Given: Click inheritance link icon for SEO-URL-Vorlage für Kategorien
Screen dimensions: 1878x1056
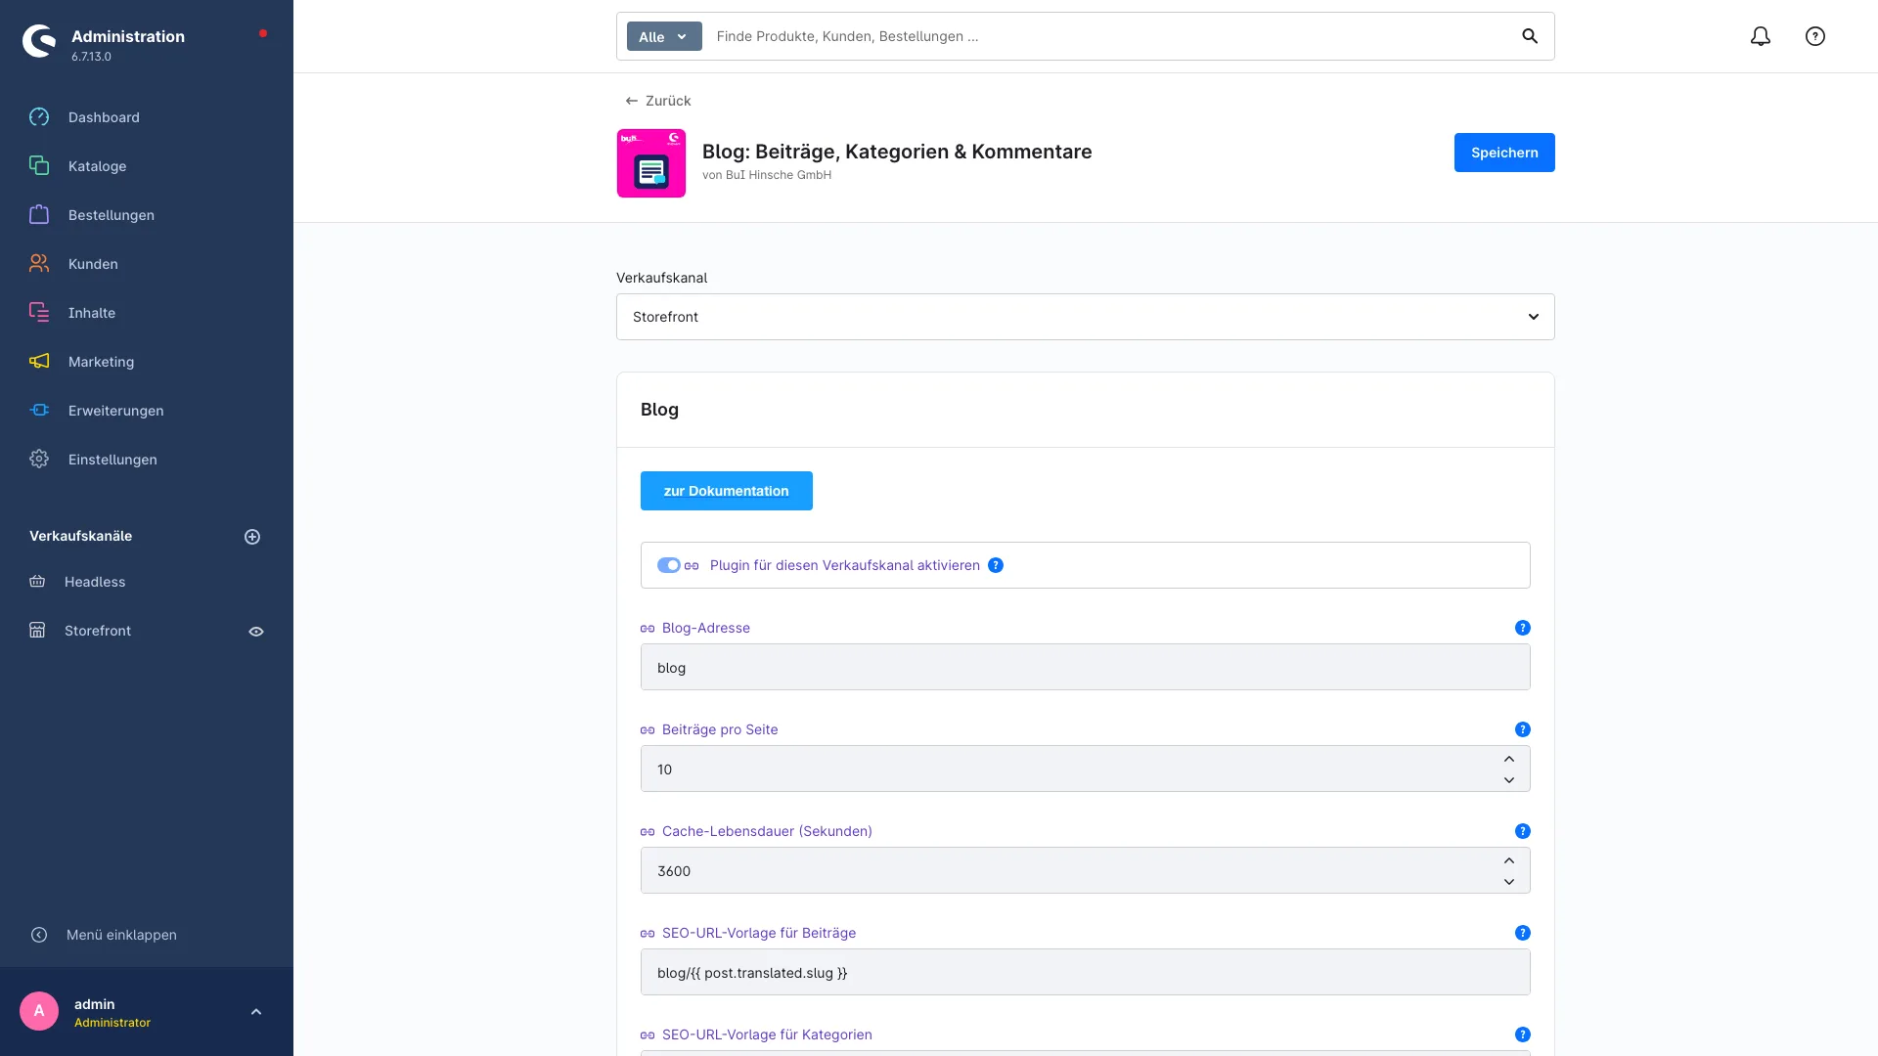Looking at the screenshot, I should pyautogui.click(x=648, y=1035).
